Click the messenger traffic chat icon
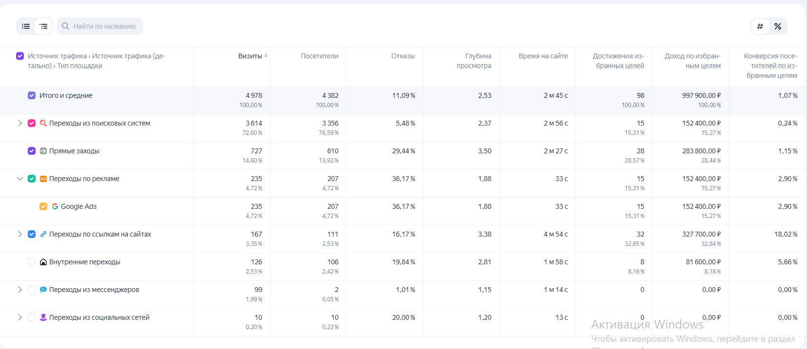The image size is (807, 349). click(43, 290)
